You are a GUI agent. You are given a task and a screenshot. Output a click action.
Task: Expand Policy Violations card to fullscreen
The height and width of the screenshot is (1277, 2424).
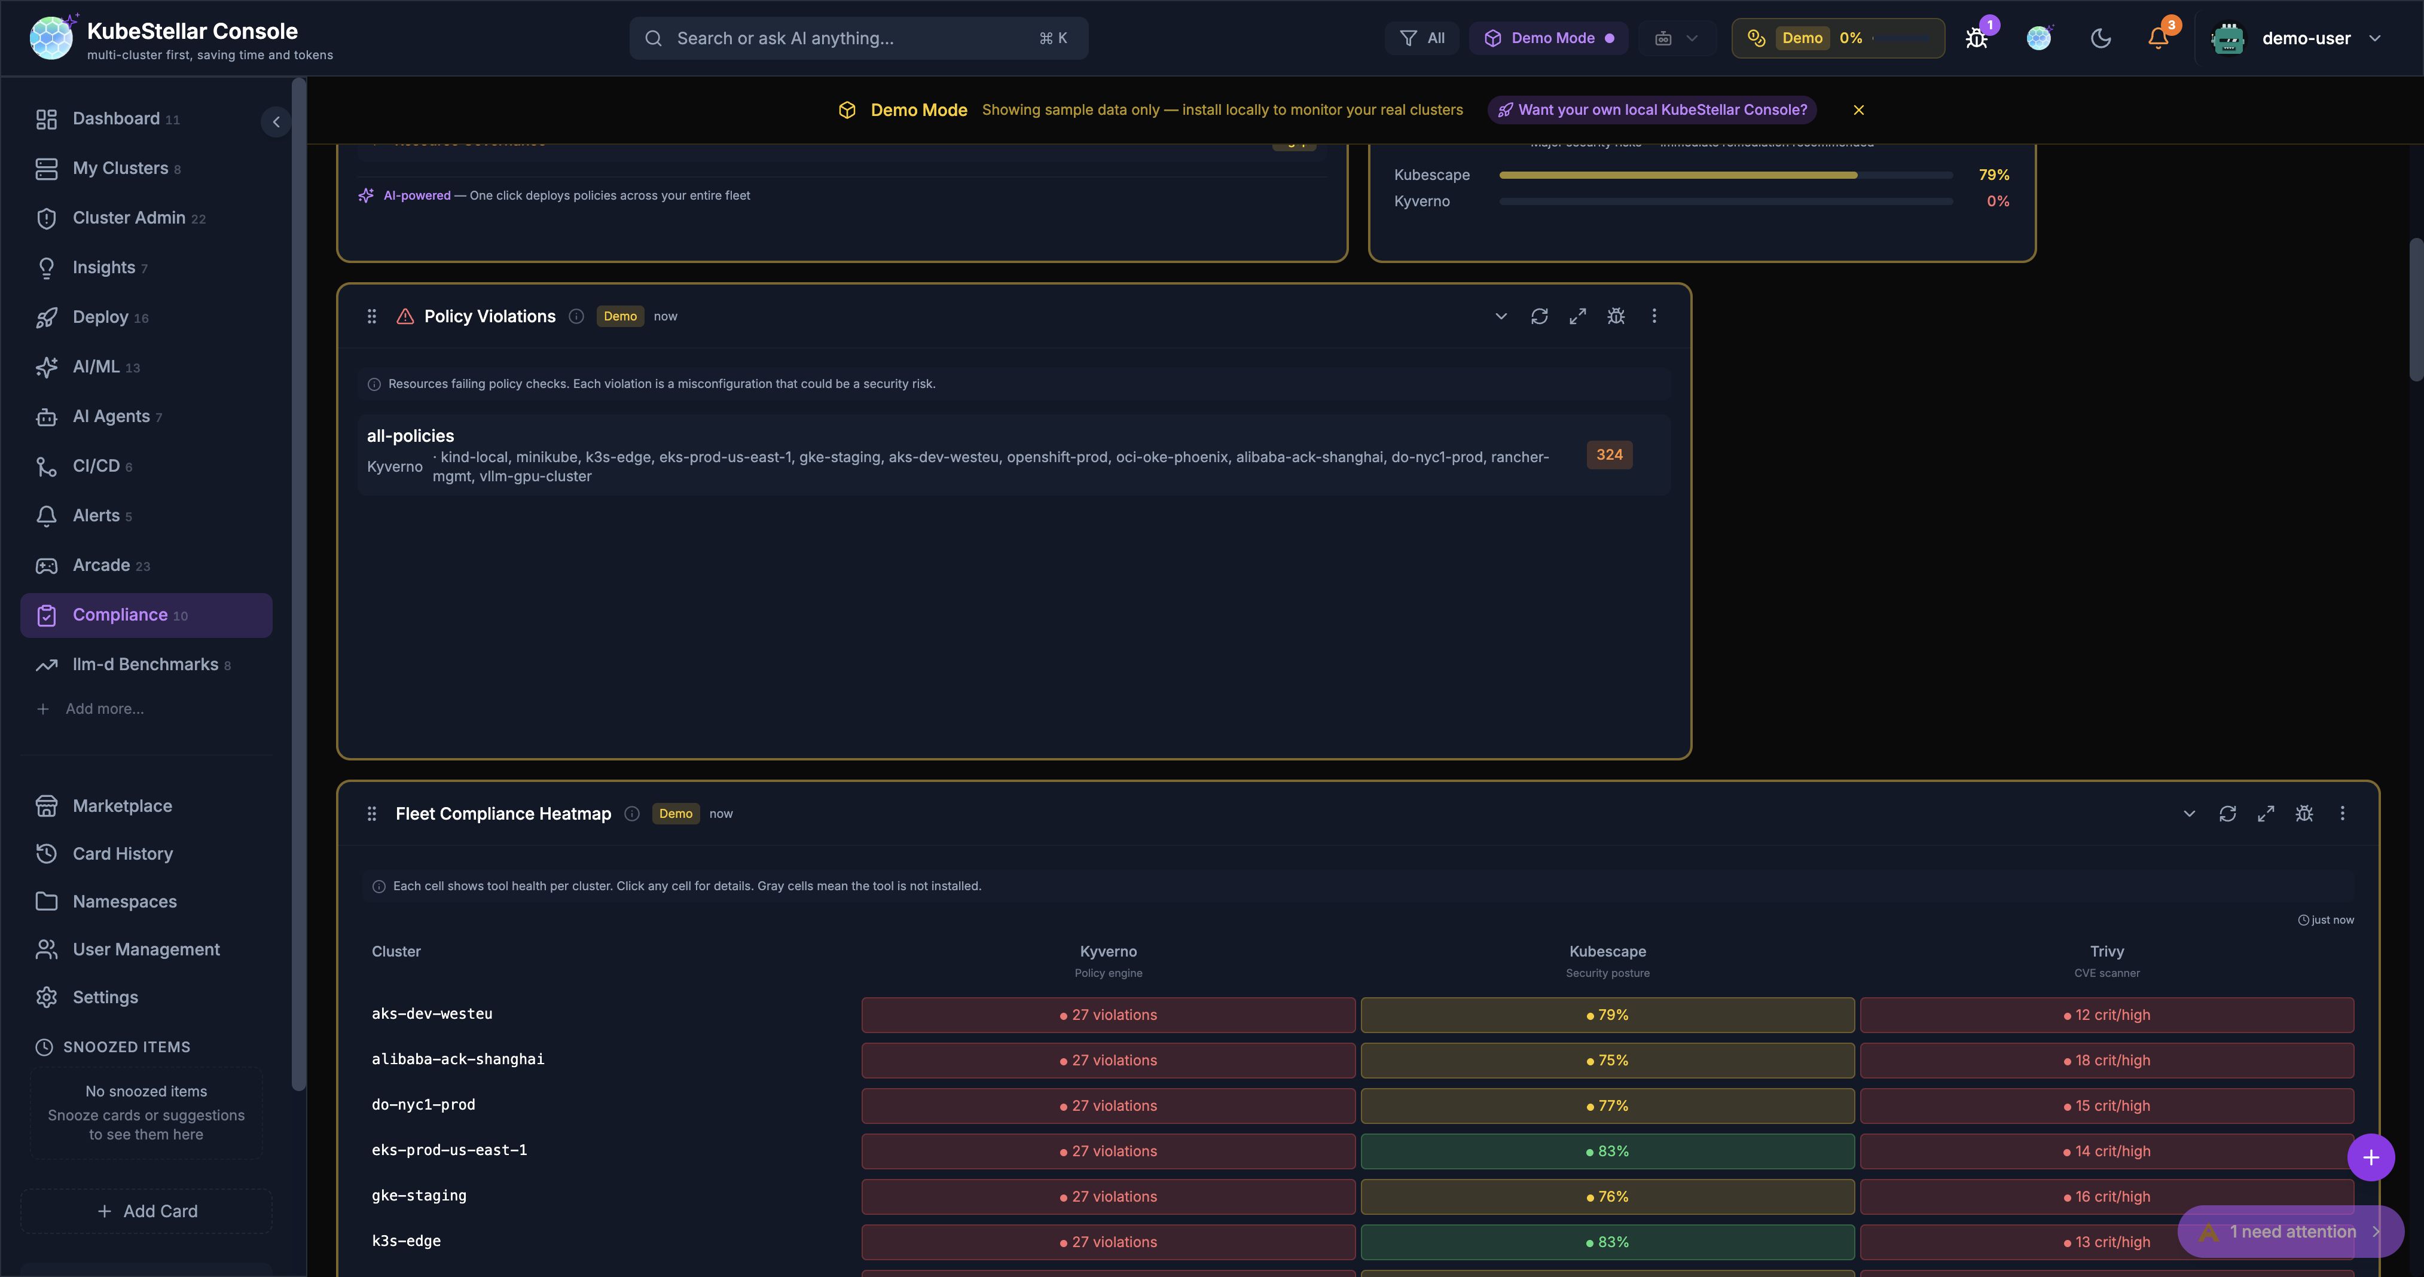click(x=1578, y=316)
